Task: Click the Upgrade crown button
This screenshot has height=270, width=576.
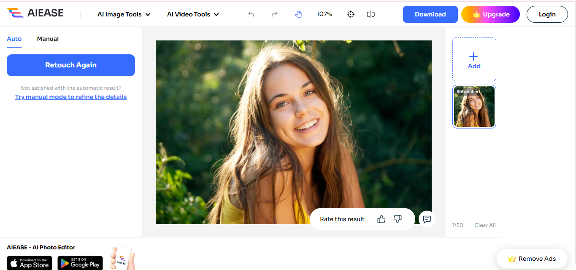Action: [x=490, y=14]
